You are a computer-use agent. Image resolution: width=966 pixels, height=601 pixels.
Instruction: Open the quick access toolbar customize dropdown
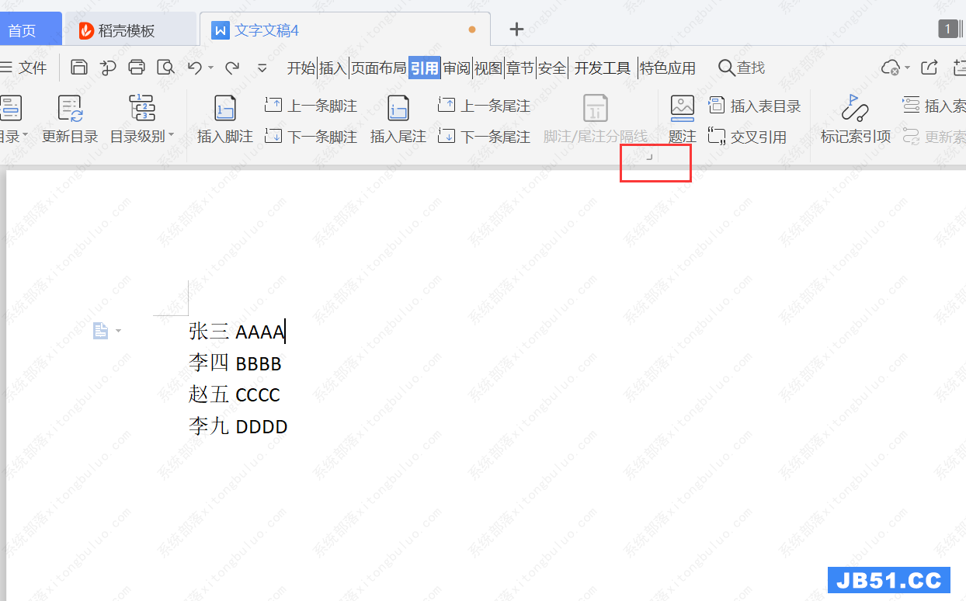tap(262, 68)
